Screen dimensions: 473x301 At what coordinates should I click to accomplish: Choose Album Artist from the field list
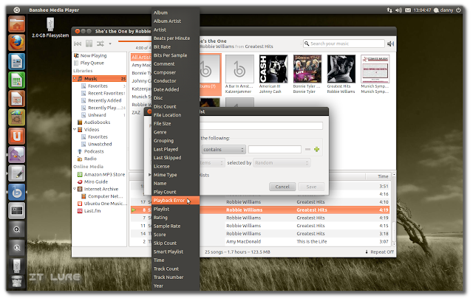click(x=175, y=21)
